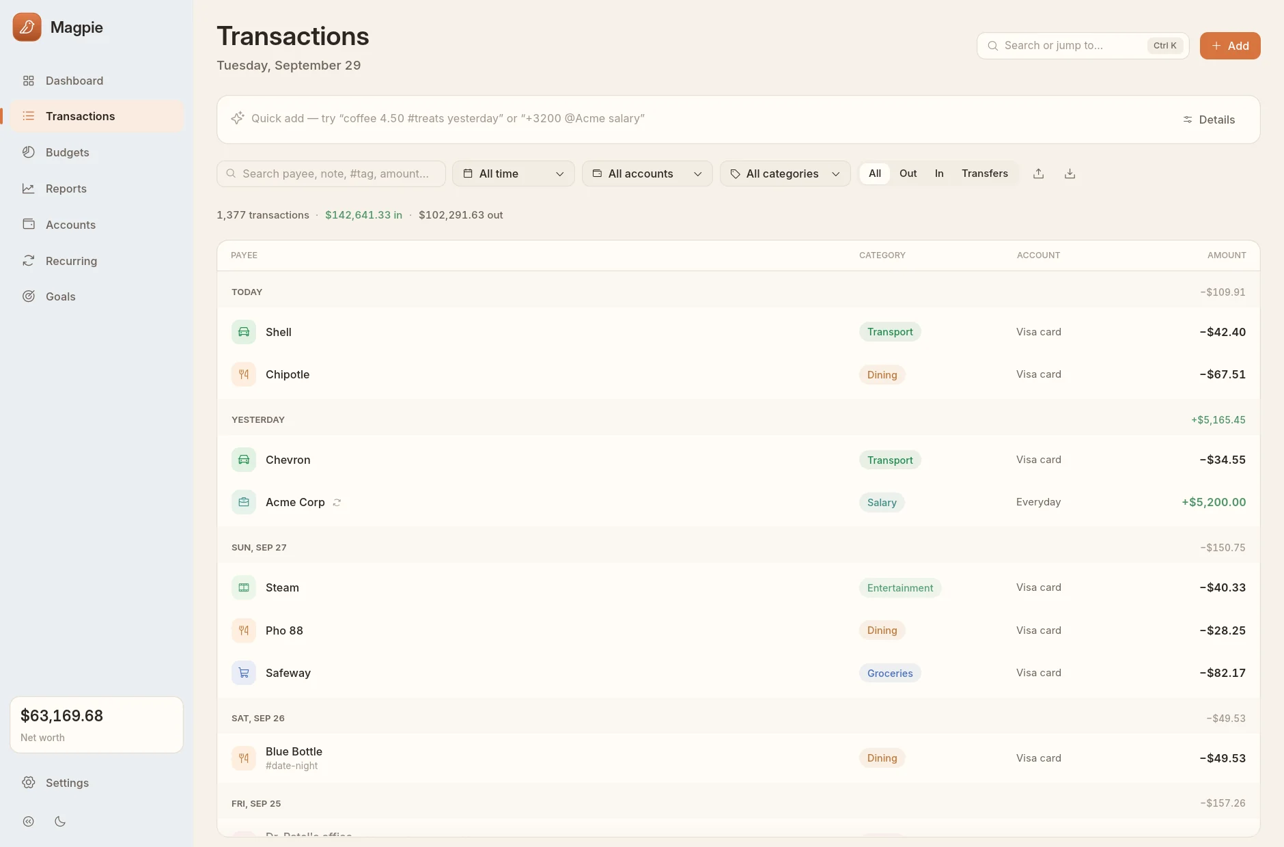This screenshot has width=1284, height=847.
Task: Select the All filter tab
Action: (x=875, y=173)
